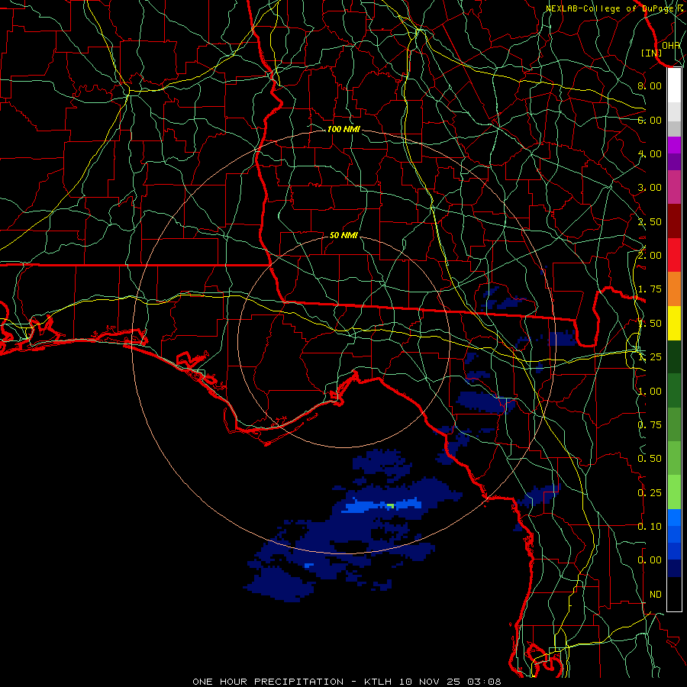Select the 2.00 legend value
This screenshot has height=687, width=687.
click(x=650, y=256)
